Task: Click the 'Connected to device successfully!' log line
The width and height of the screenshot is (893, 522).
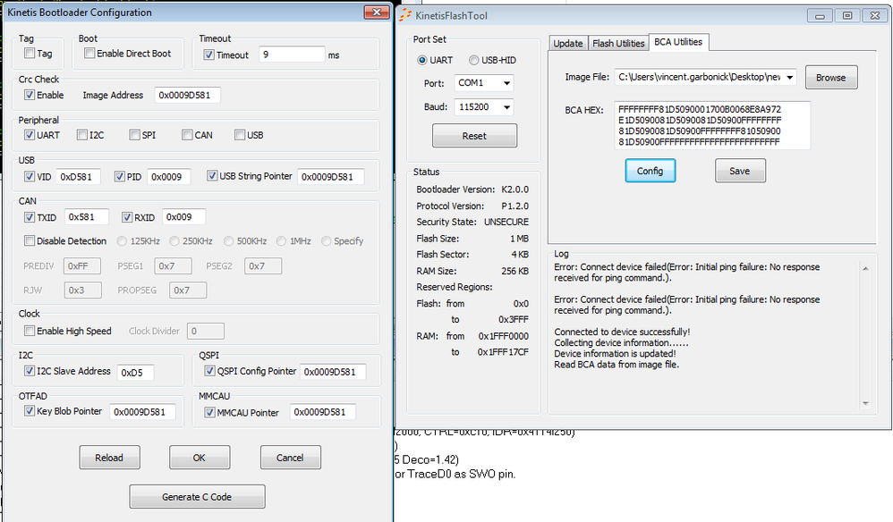Action: [x=622, y=333]
